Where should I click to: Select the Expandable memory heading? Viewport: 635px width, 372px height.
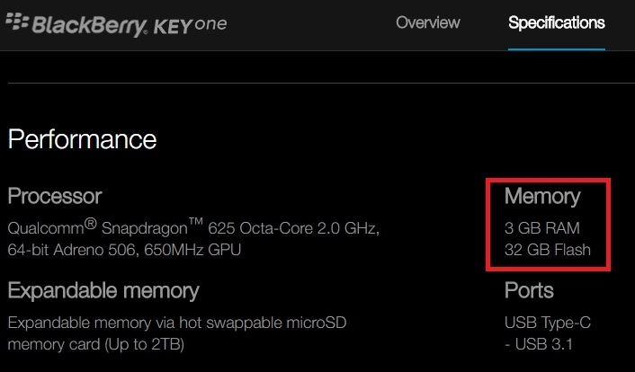click(103, 291)
